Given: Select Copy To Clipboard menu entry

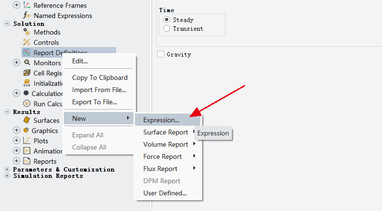Looking at the screenshot, I should (100, 77).
